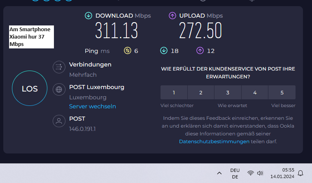312x183 pixels.
Task: Click the Ping ms label
Action: point(97,51)
